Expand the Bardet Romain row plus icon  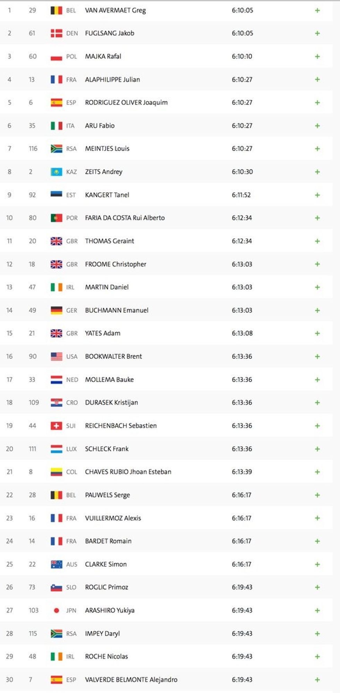click(x=317, y=541)
